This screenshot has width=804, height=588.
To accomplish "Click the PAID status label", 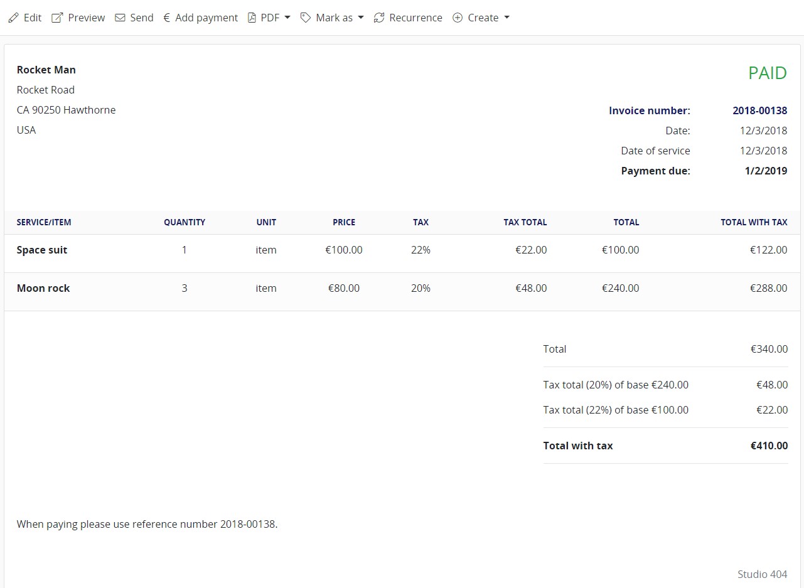I will [768, 73].
